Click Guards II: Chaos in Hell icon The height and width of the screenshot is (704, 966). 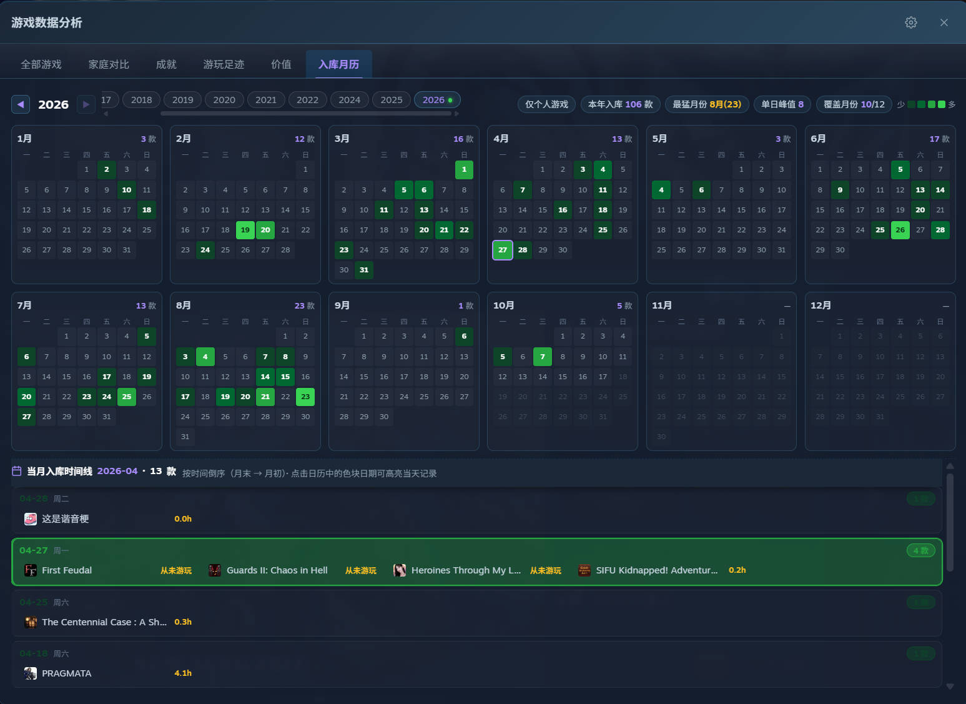point(215,570)
